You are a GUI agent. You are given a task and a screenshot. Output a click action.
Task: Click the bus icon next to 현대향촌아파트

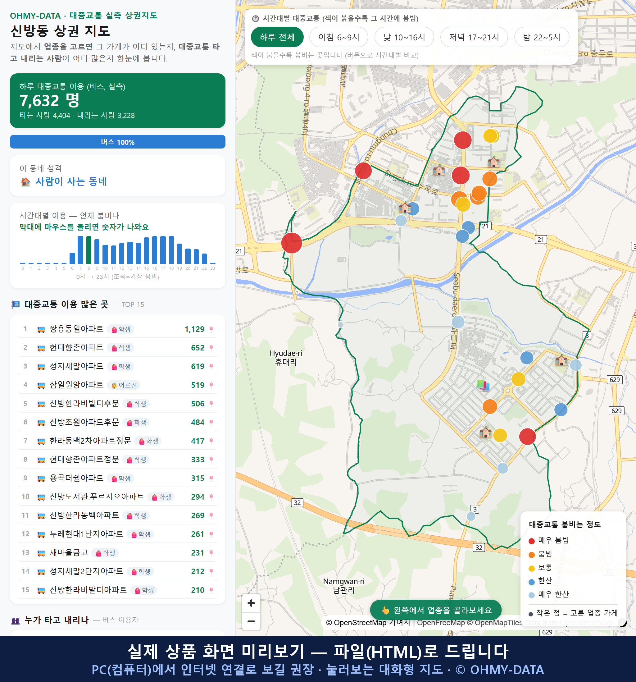(x=41, y=348)
